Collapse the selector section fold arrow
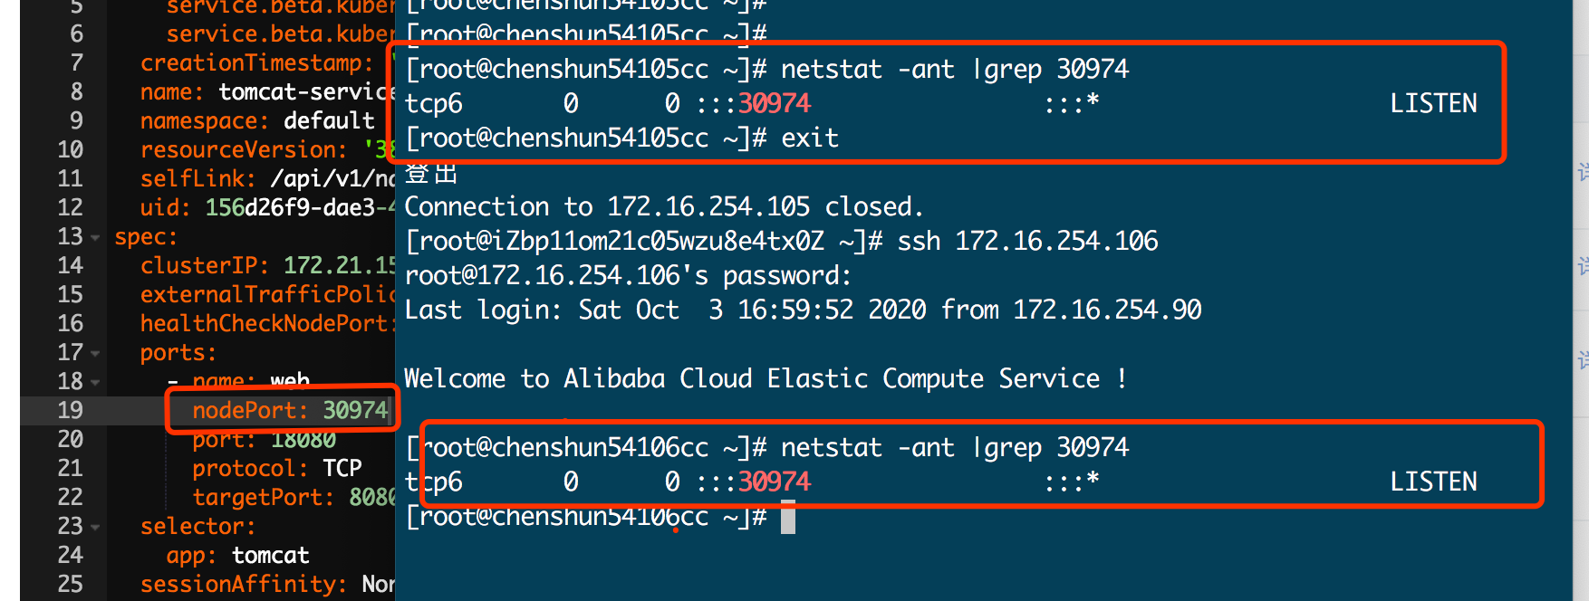1589x601 pixels. pos(95,527)
